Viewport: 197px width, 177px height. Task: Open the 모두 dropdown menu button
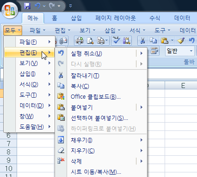click(12, 30)
